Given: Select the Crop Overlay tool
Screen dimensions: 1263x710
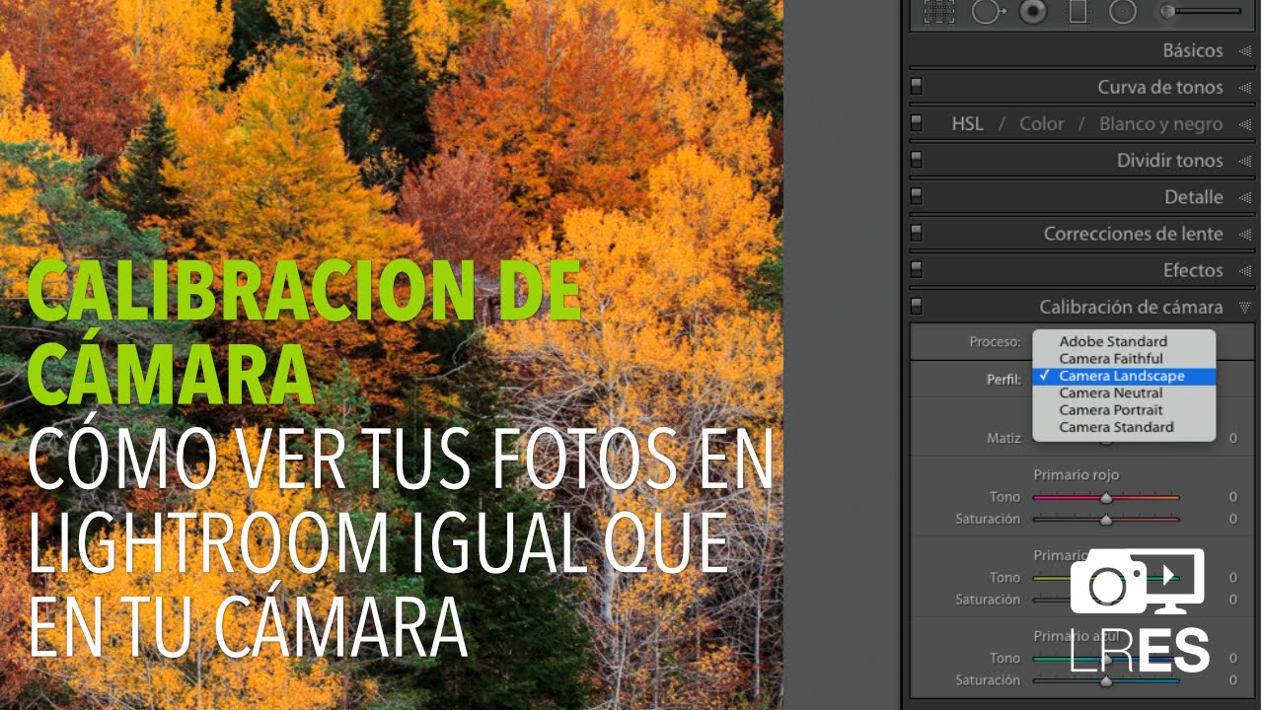Looking at the screenshot, I should (938, 11).
